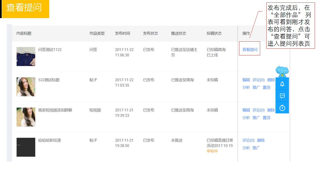The image size is (318, 173).
Task: Click the 内容标题 column header
Action: coord(24,33)
